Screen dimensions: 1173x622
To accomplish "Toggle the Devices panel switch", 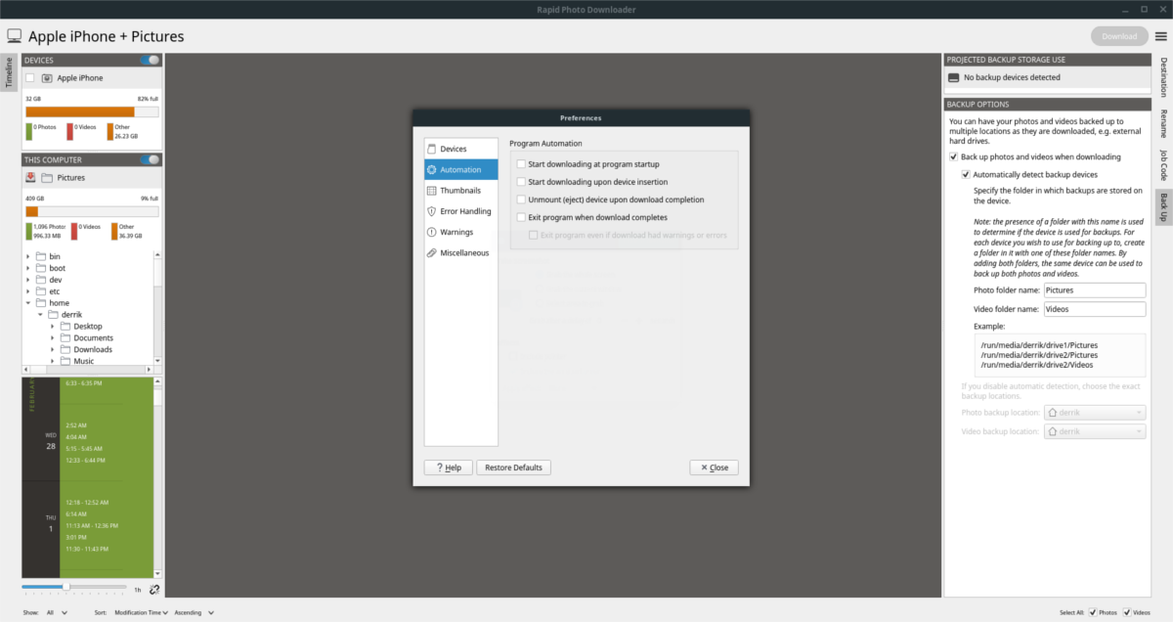I will [150, 60].
